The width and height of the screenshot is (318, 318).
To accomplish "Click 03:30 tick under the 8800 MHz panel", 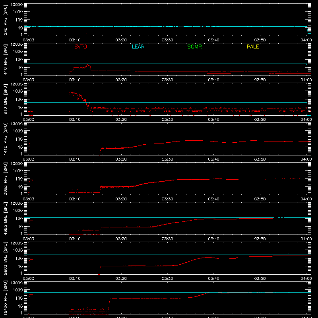I will pos(167,279).
